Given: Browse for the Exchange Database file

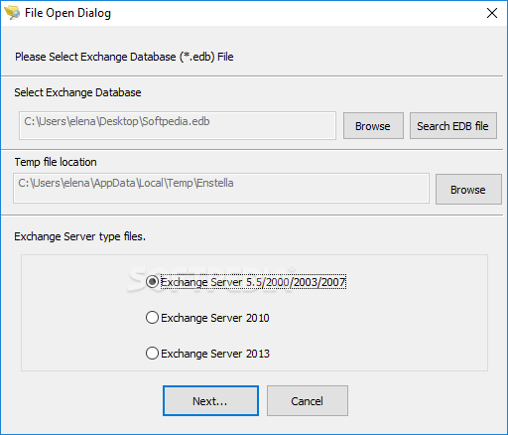Looking at the screenshot, I should tap(373, 126).
